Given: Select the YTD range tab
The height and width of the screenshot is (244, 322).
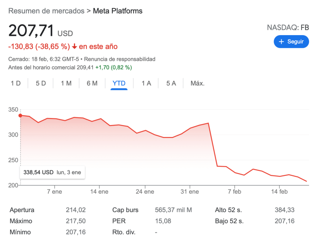Looking at the screenshot, I should pos(119,83).
